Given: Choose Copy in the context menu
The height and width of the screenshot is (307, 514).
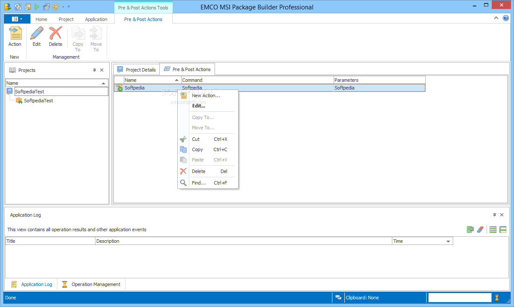Looking at the screenshot, I should pyautogui.click(x=208, y=149).
